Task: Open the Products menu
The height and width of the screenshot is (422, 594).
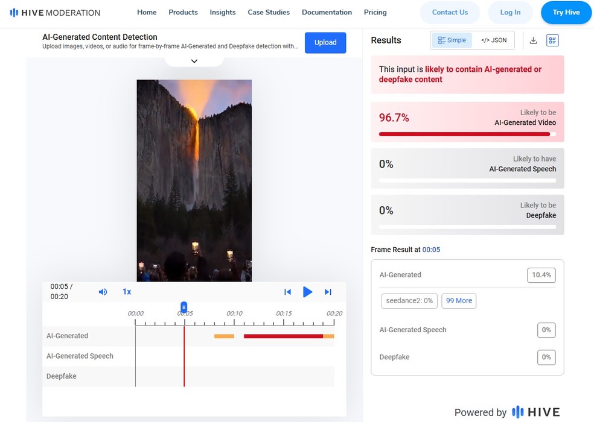Action: [x=183, y=13]
